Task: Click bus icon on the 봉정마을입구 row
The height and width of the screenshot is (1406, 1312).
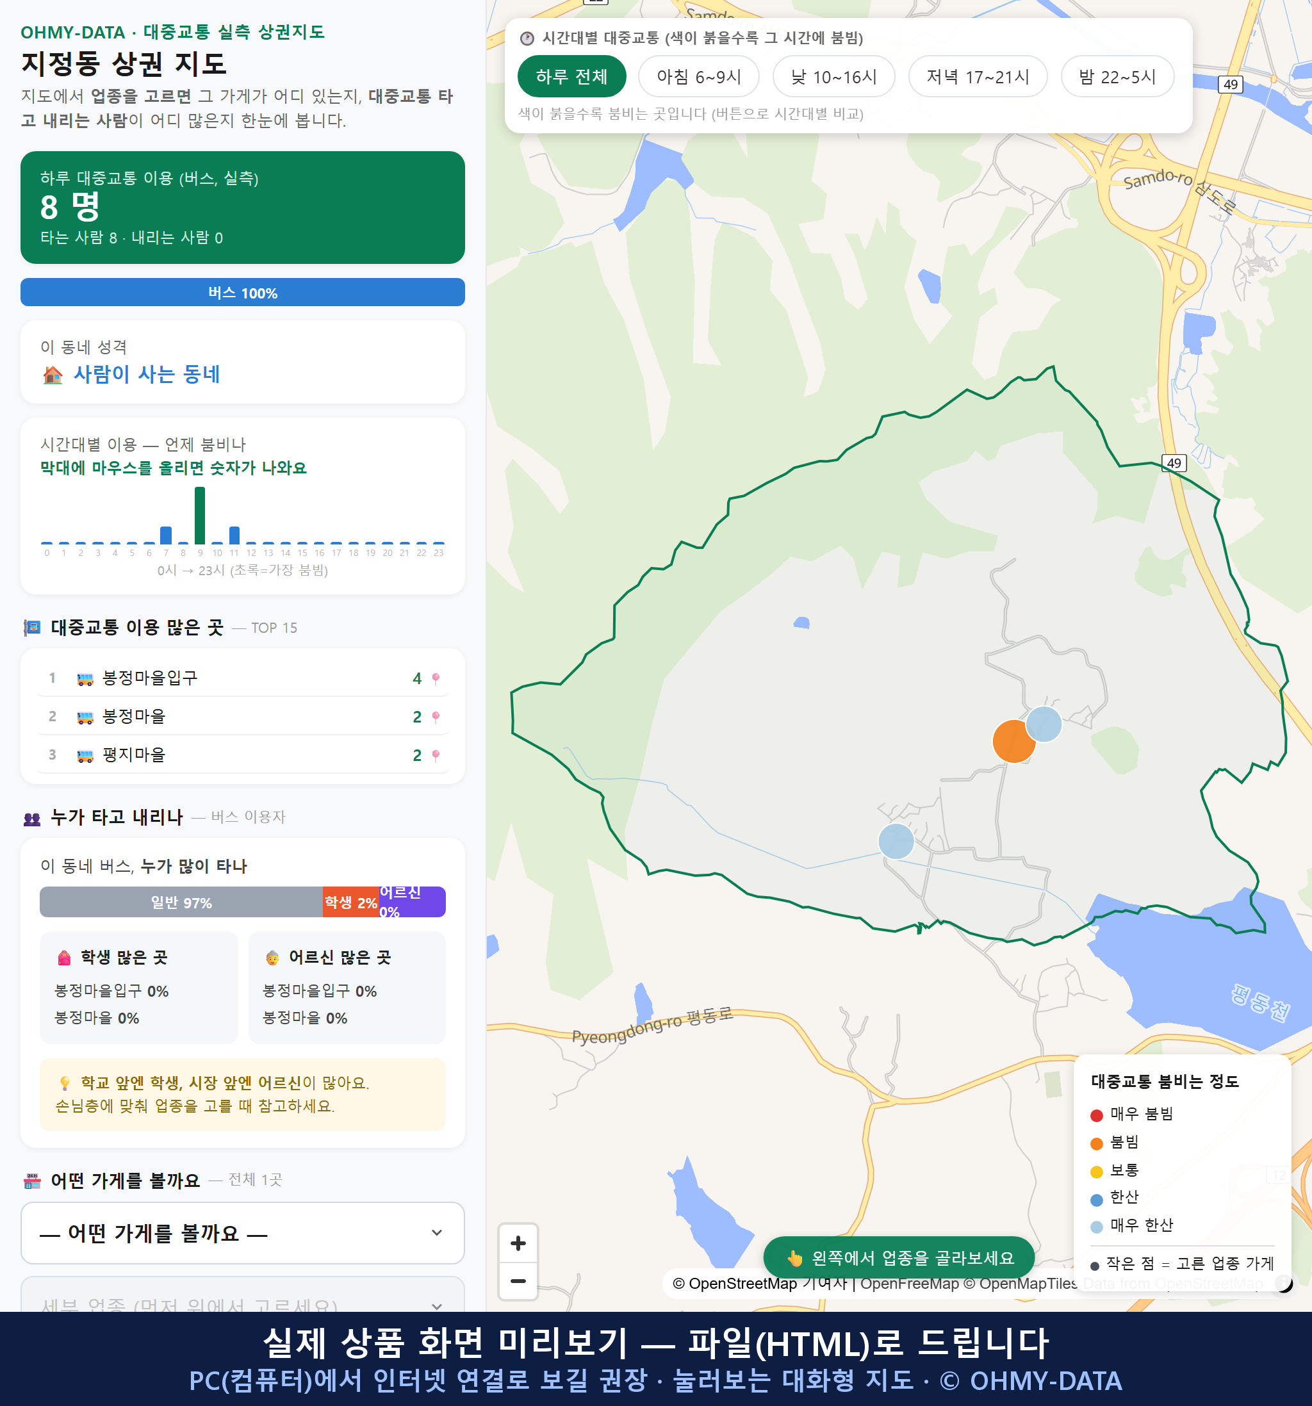Action: point(85,679)
